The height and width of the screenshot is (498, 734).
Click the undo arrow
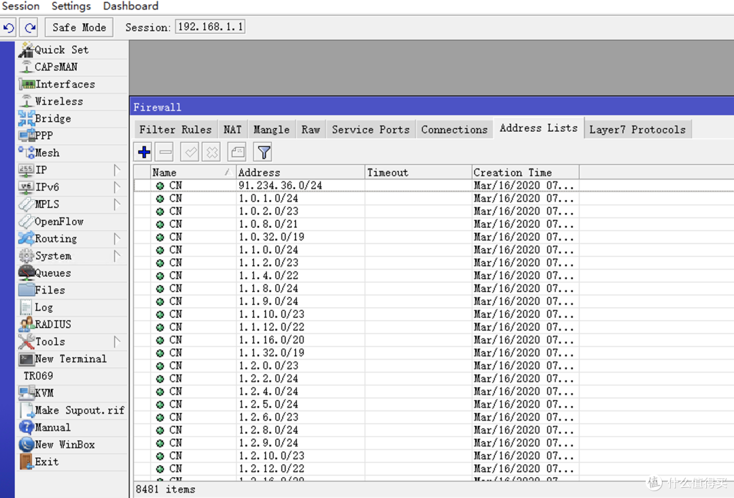tap(9, 27)
